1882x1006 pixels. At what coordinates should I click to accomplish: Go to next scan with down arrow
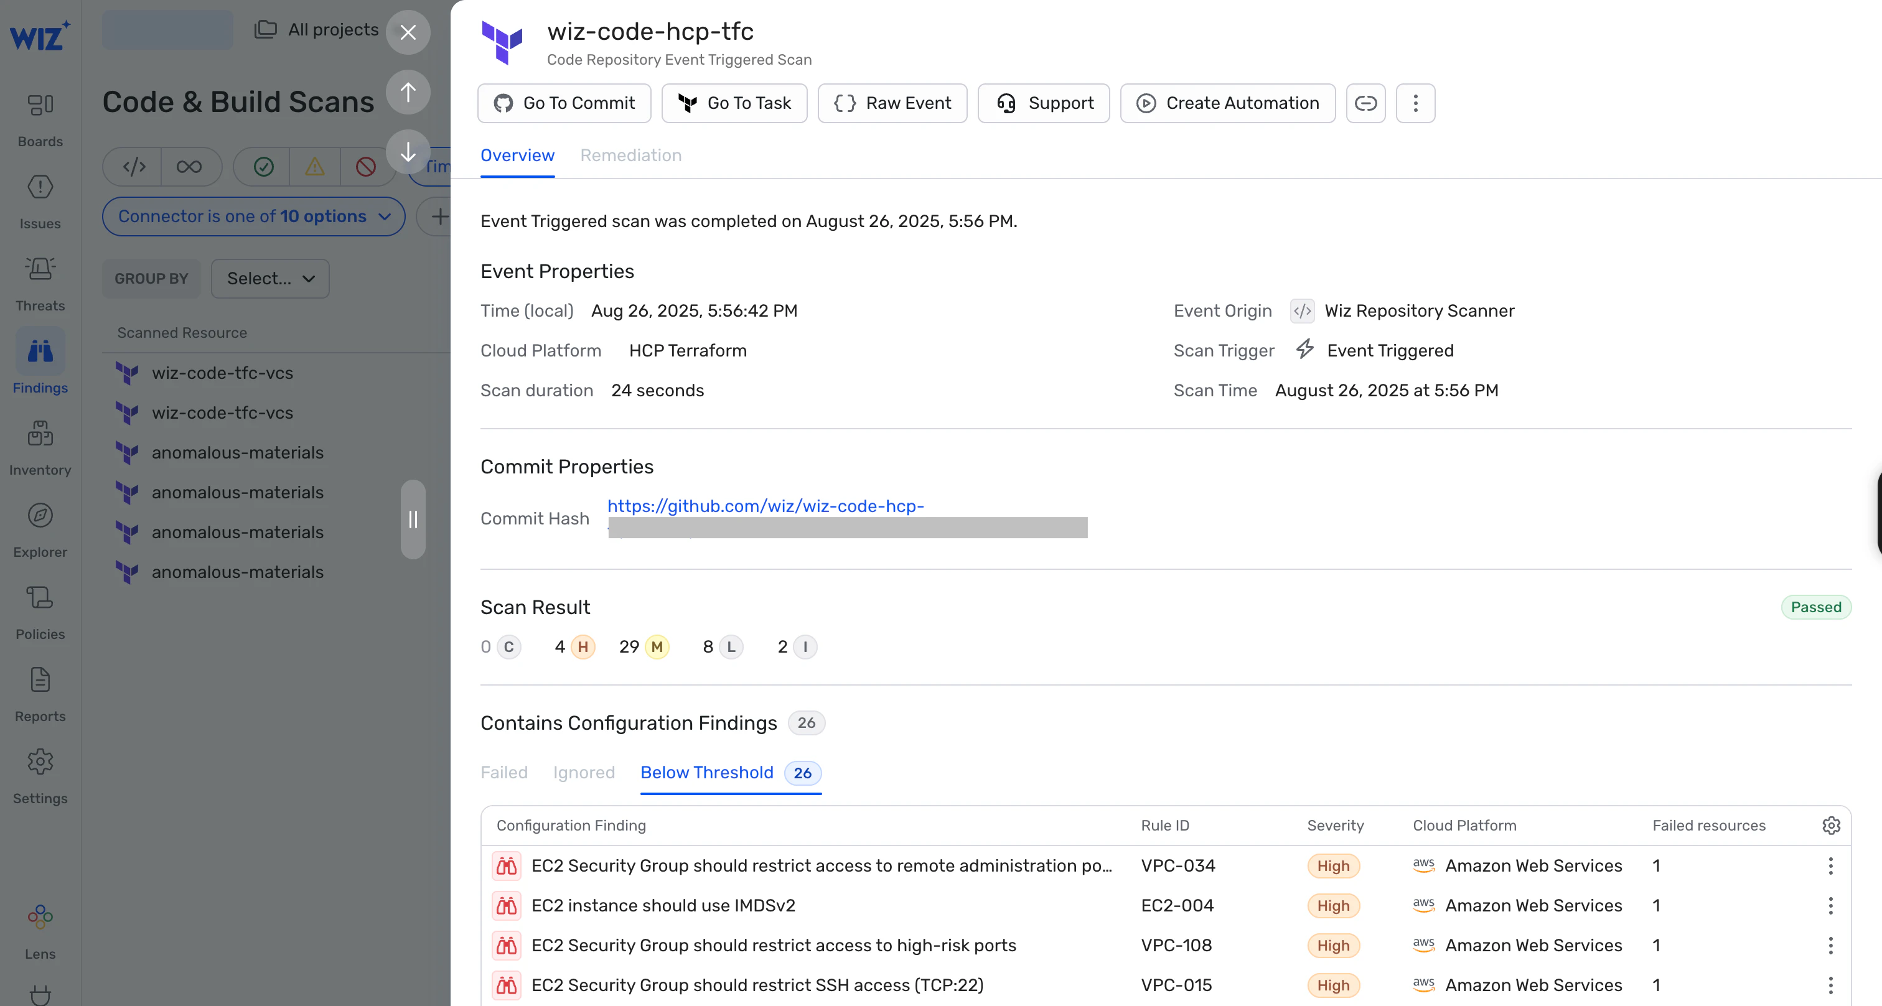pos(408,152)
